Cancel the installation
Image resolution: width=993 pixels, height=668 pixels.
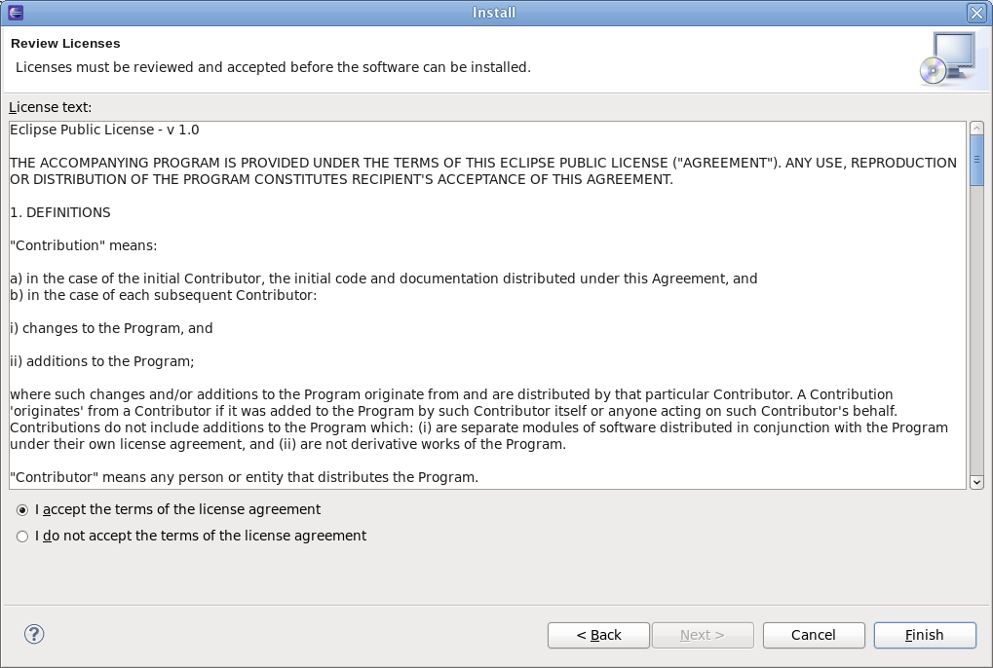click(813, 635)
